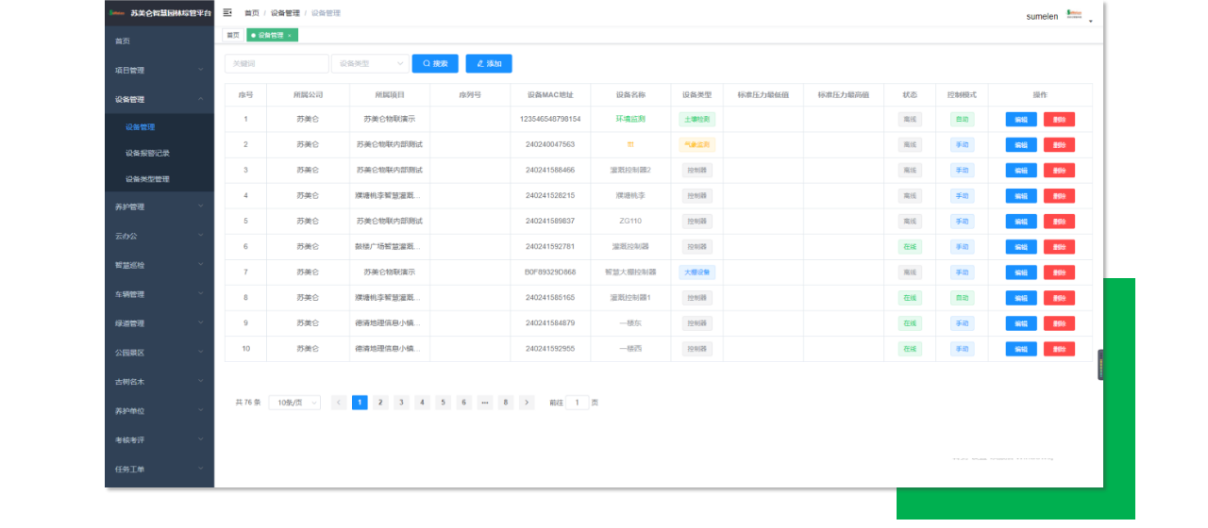The width and height of the screenshot is (1208, 528).
Task: Click the 在线 status tag of row 6
Action: click(x=910, y=247)
